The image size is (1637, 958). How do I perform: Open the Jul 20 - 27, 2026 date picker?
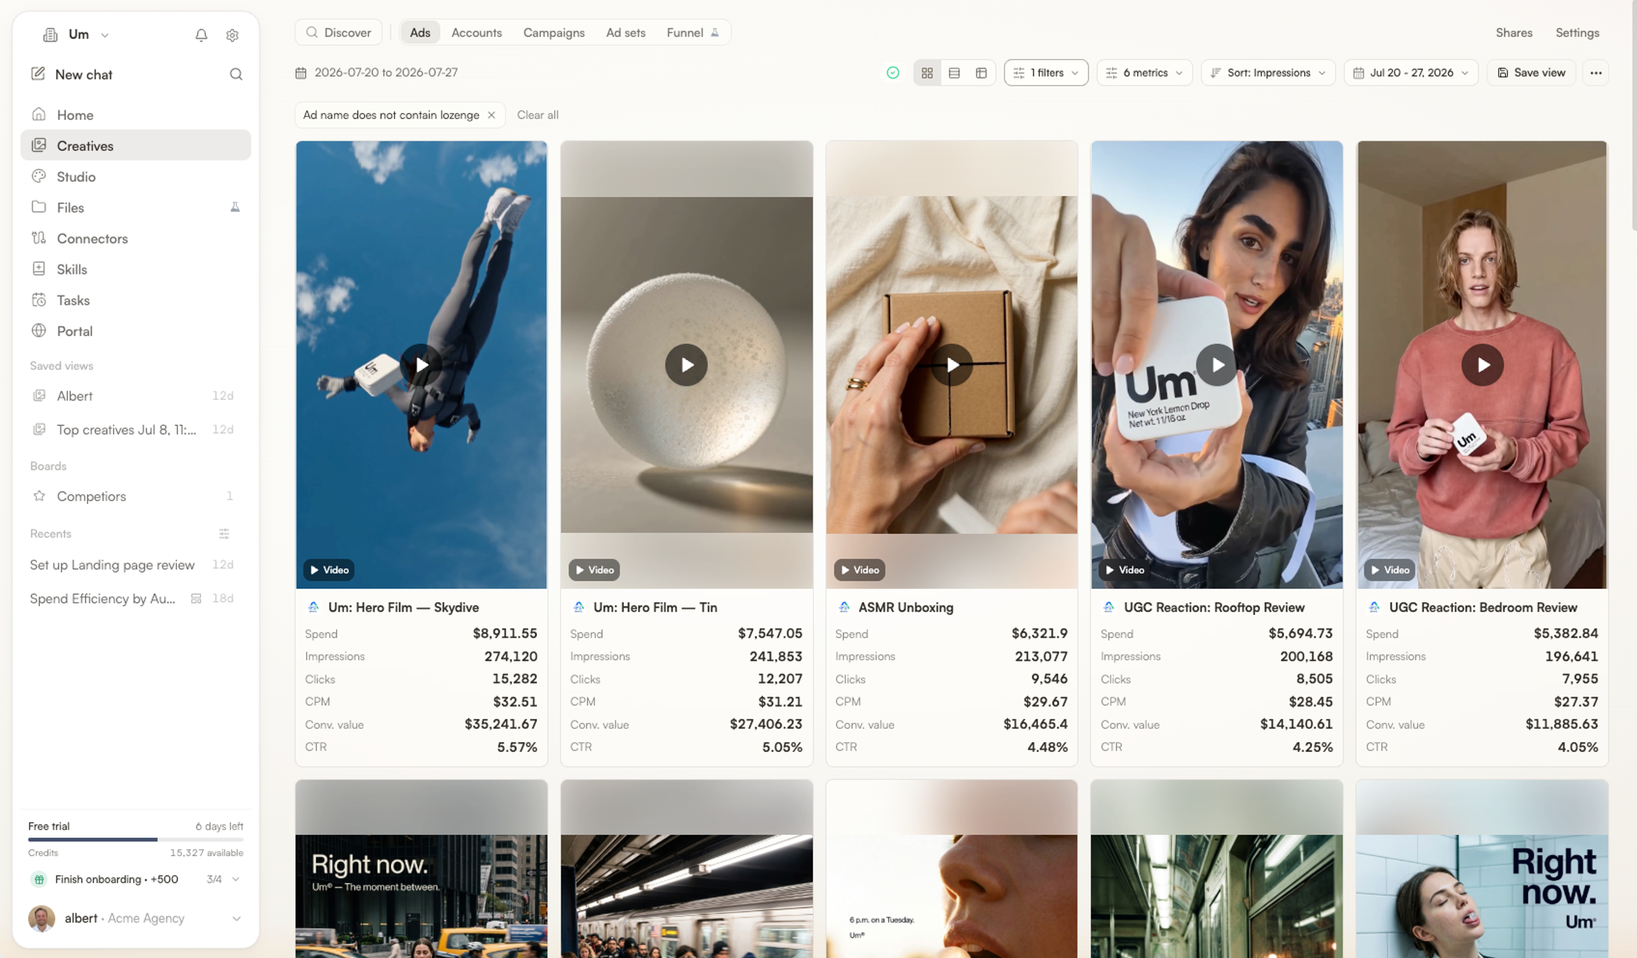(1411, 73)
